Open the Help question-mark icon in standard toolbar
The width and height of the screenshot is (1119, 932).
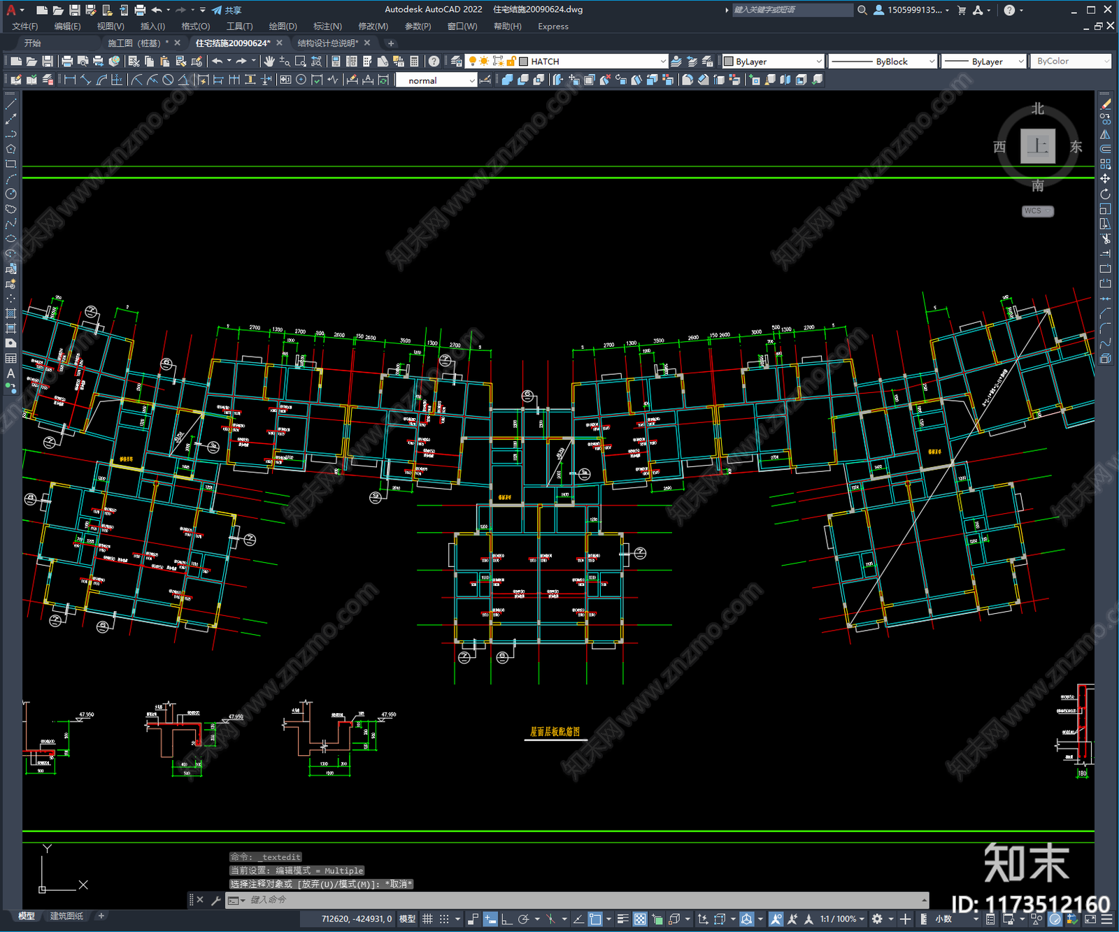(434, 62)
